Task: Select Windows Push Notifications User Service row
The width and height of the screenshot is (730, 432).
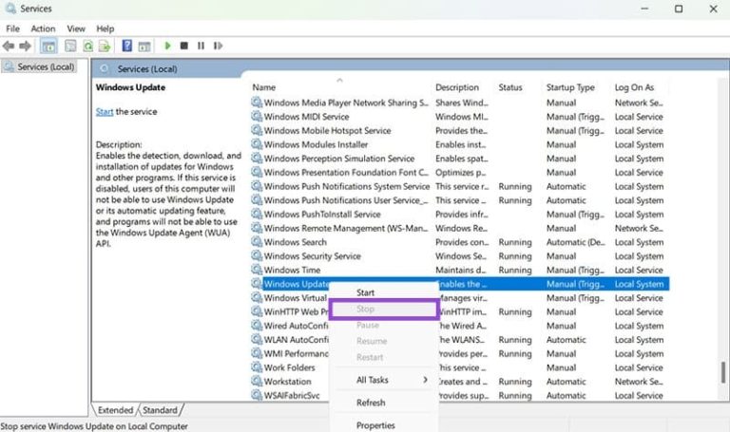Action: tap(459, 200)
